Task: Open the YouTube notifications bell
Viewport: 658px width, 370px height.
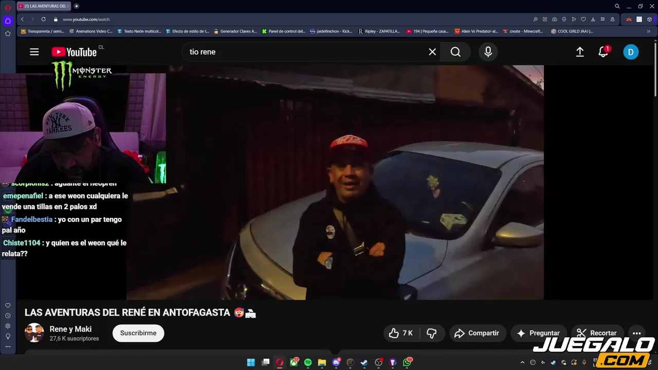Action: [604, 52]
